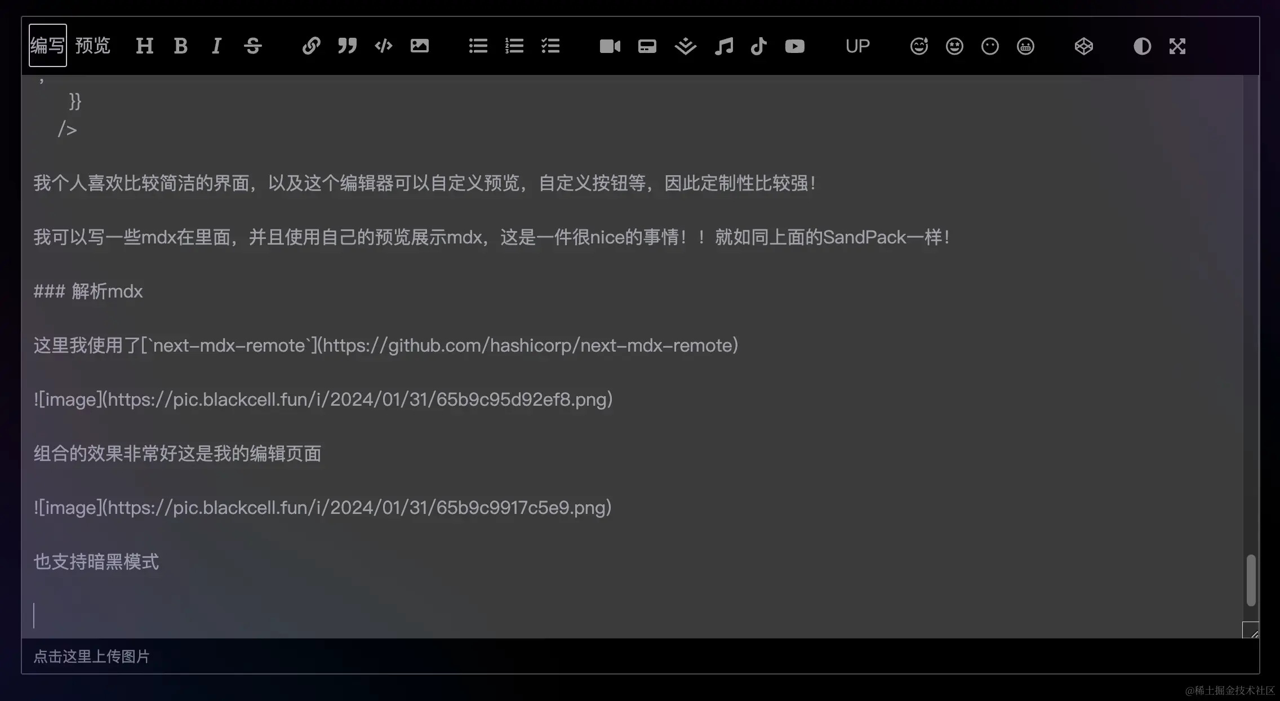Image resolution: width=1280 pixels, height=701 pixels.
Task: Click the UP toolbar button
Action: 857,46
